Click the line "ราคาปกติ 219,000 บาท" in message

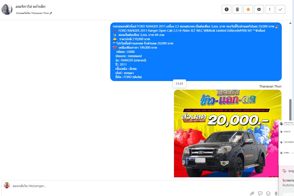click(134, 39)
